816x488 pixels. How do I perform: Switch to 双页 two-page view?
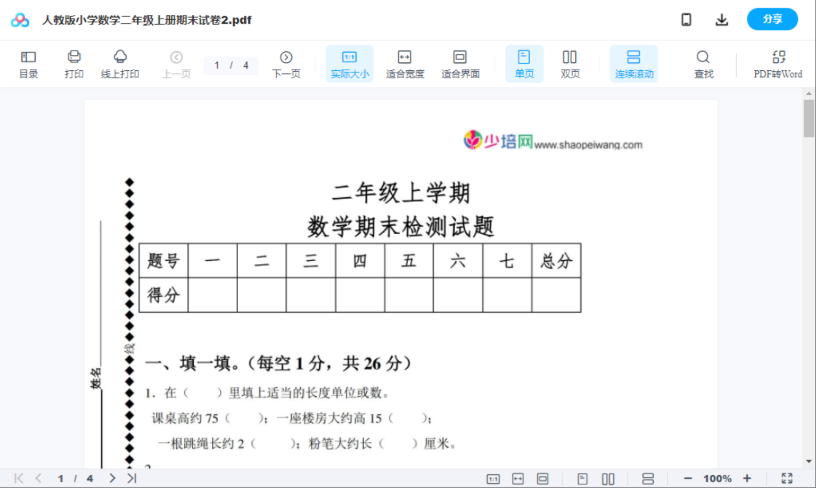tap(570, 63)
